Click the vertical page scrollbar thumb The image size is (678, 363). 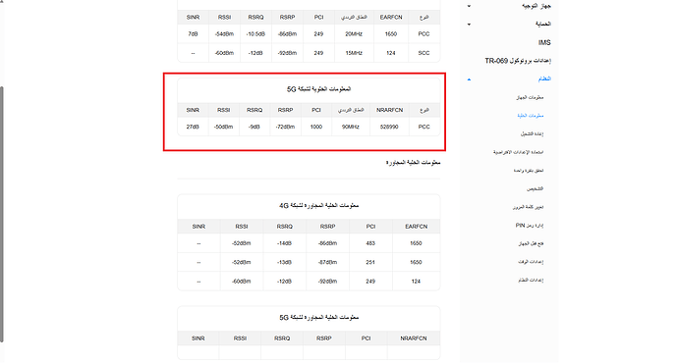pyautogui.click(x=2, y=215)
